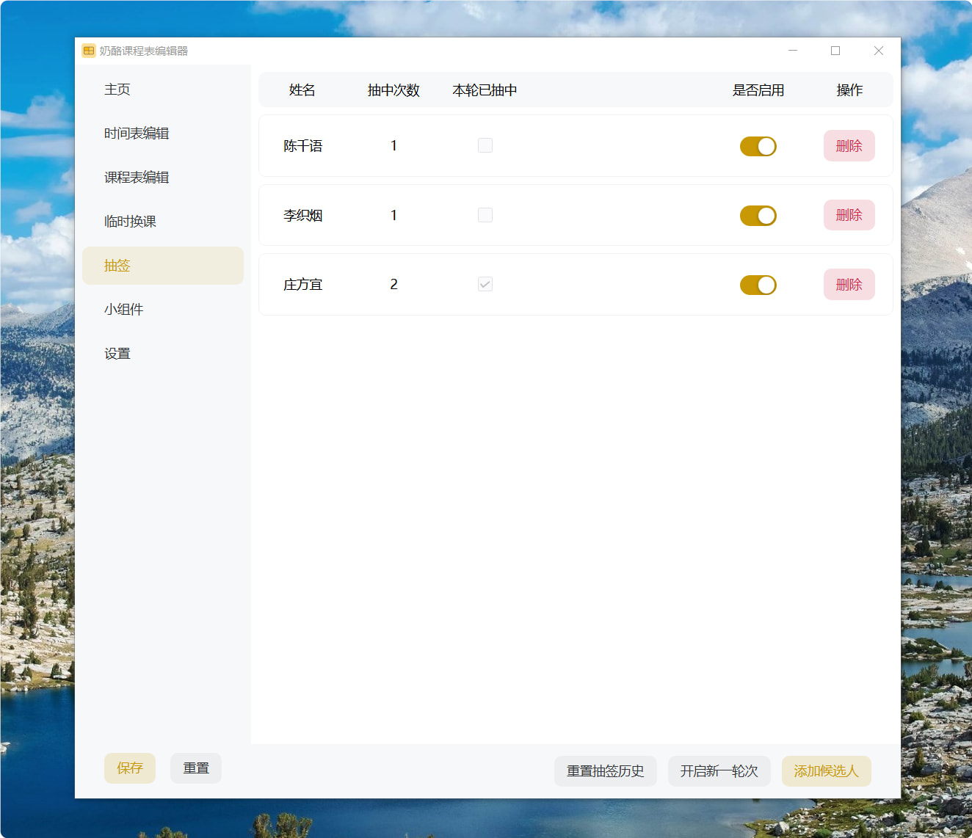The image size is (972, 838).
Task: Click 删除 in the 李织烟 row
Action: coord(849,215)
